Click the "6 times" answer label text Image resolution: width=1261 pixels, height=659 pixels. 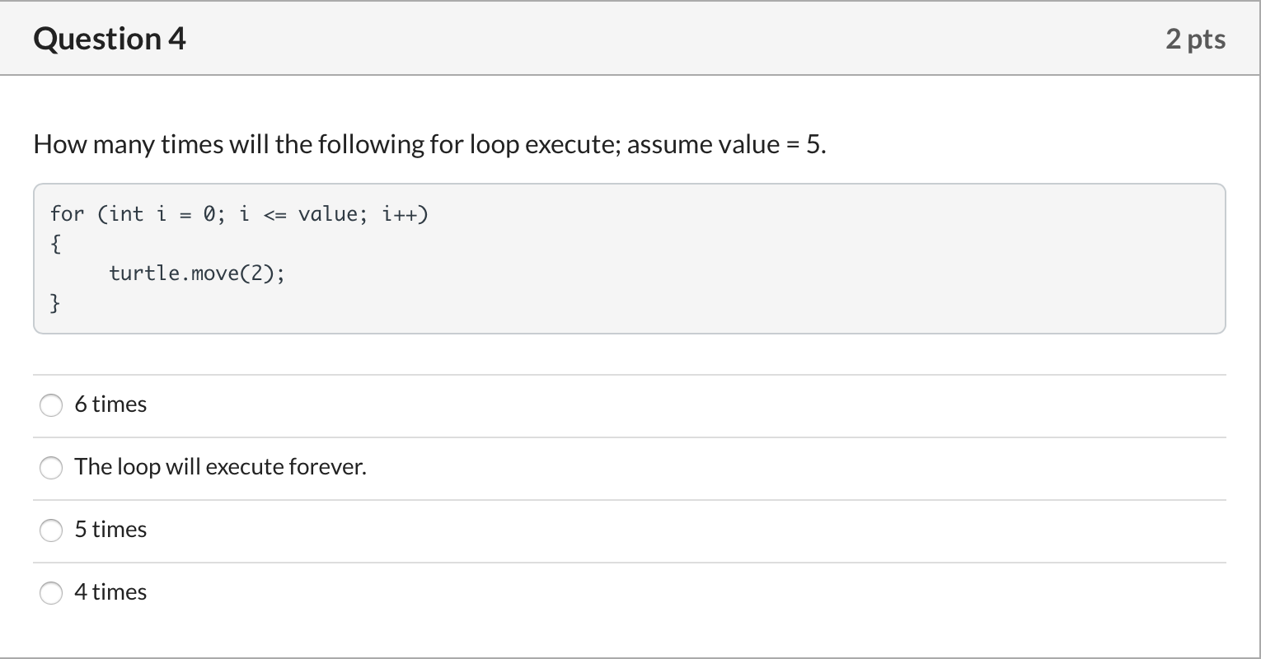tap(110, 404)
